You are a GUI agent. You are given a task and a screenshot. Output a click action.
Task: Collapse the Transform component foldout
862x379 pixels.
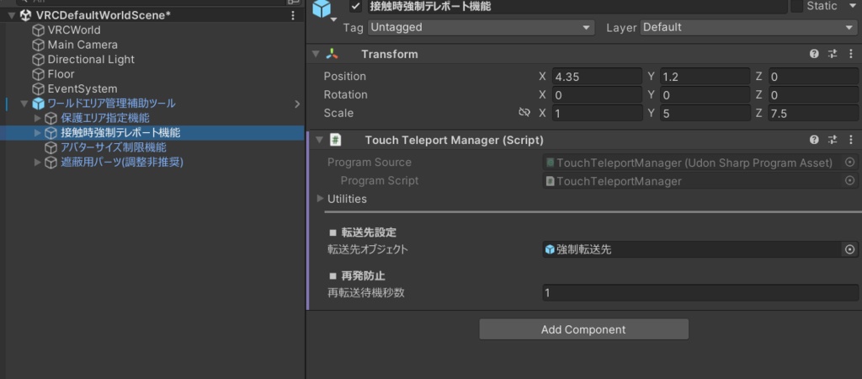pos(316,54)
